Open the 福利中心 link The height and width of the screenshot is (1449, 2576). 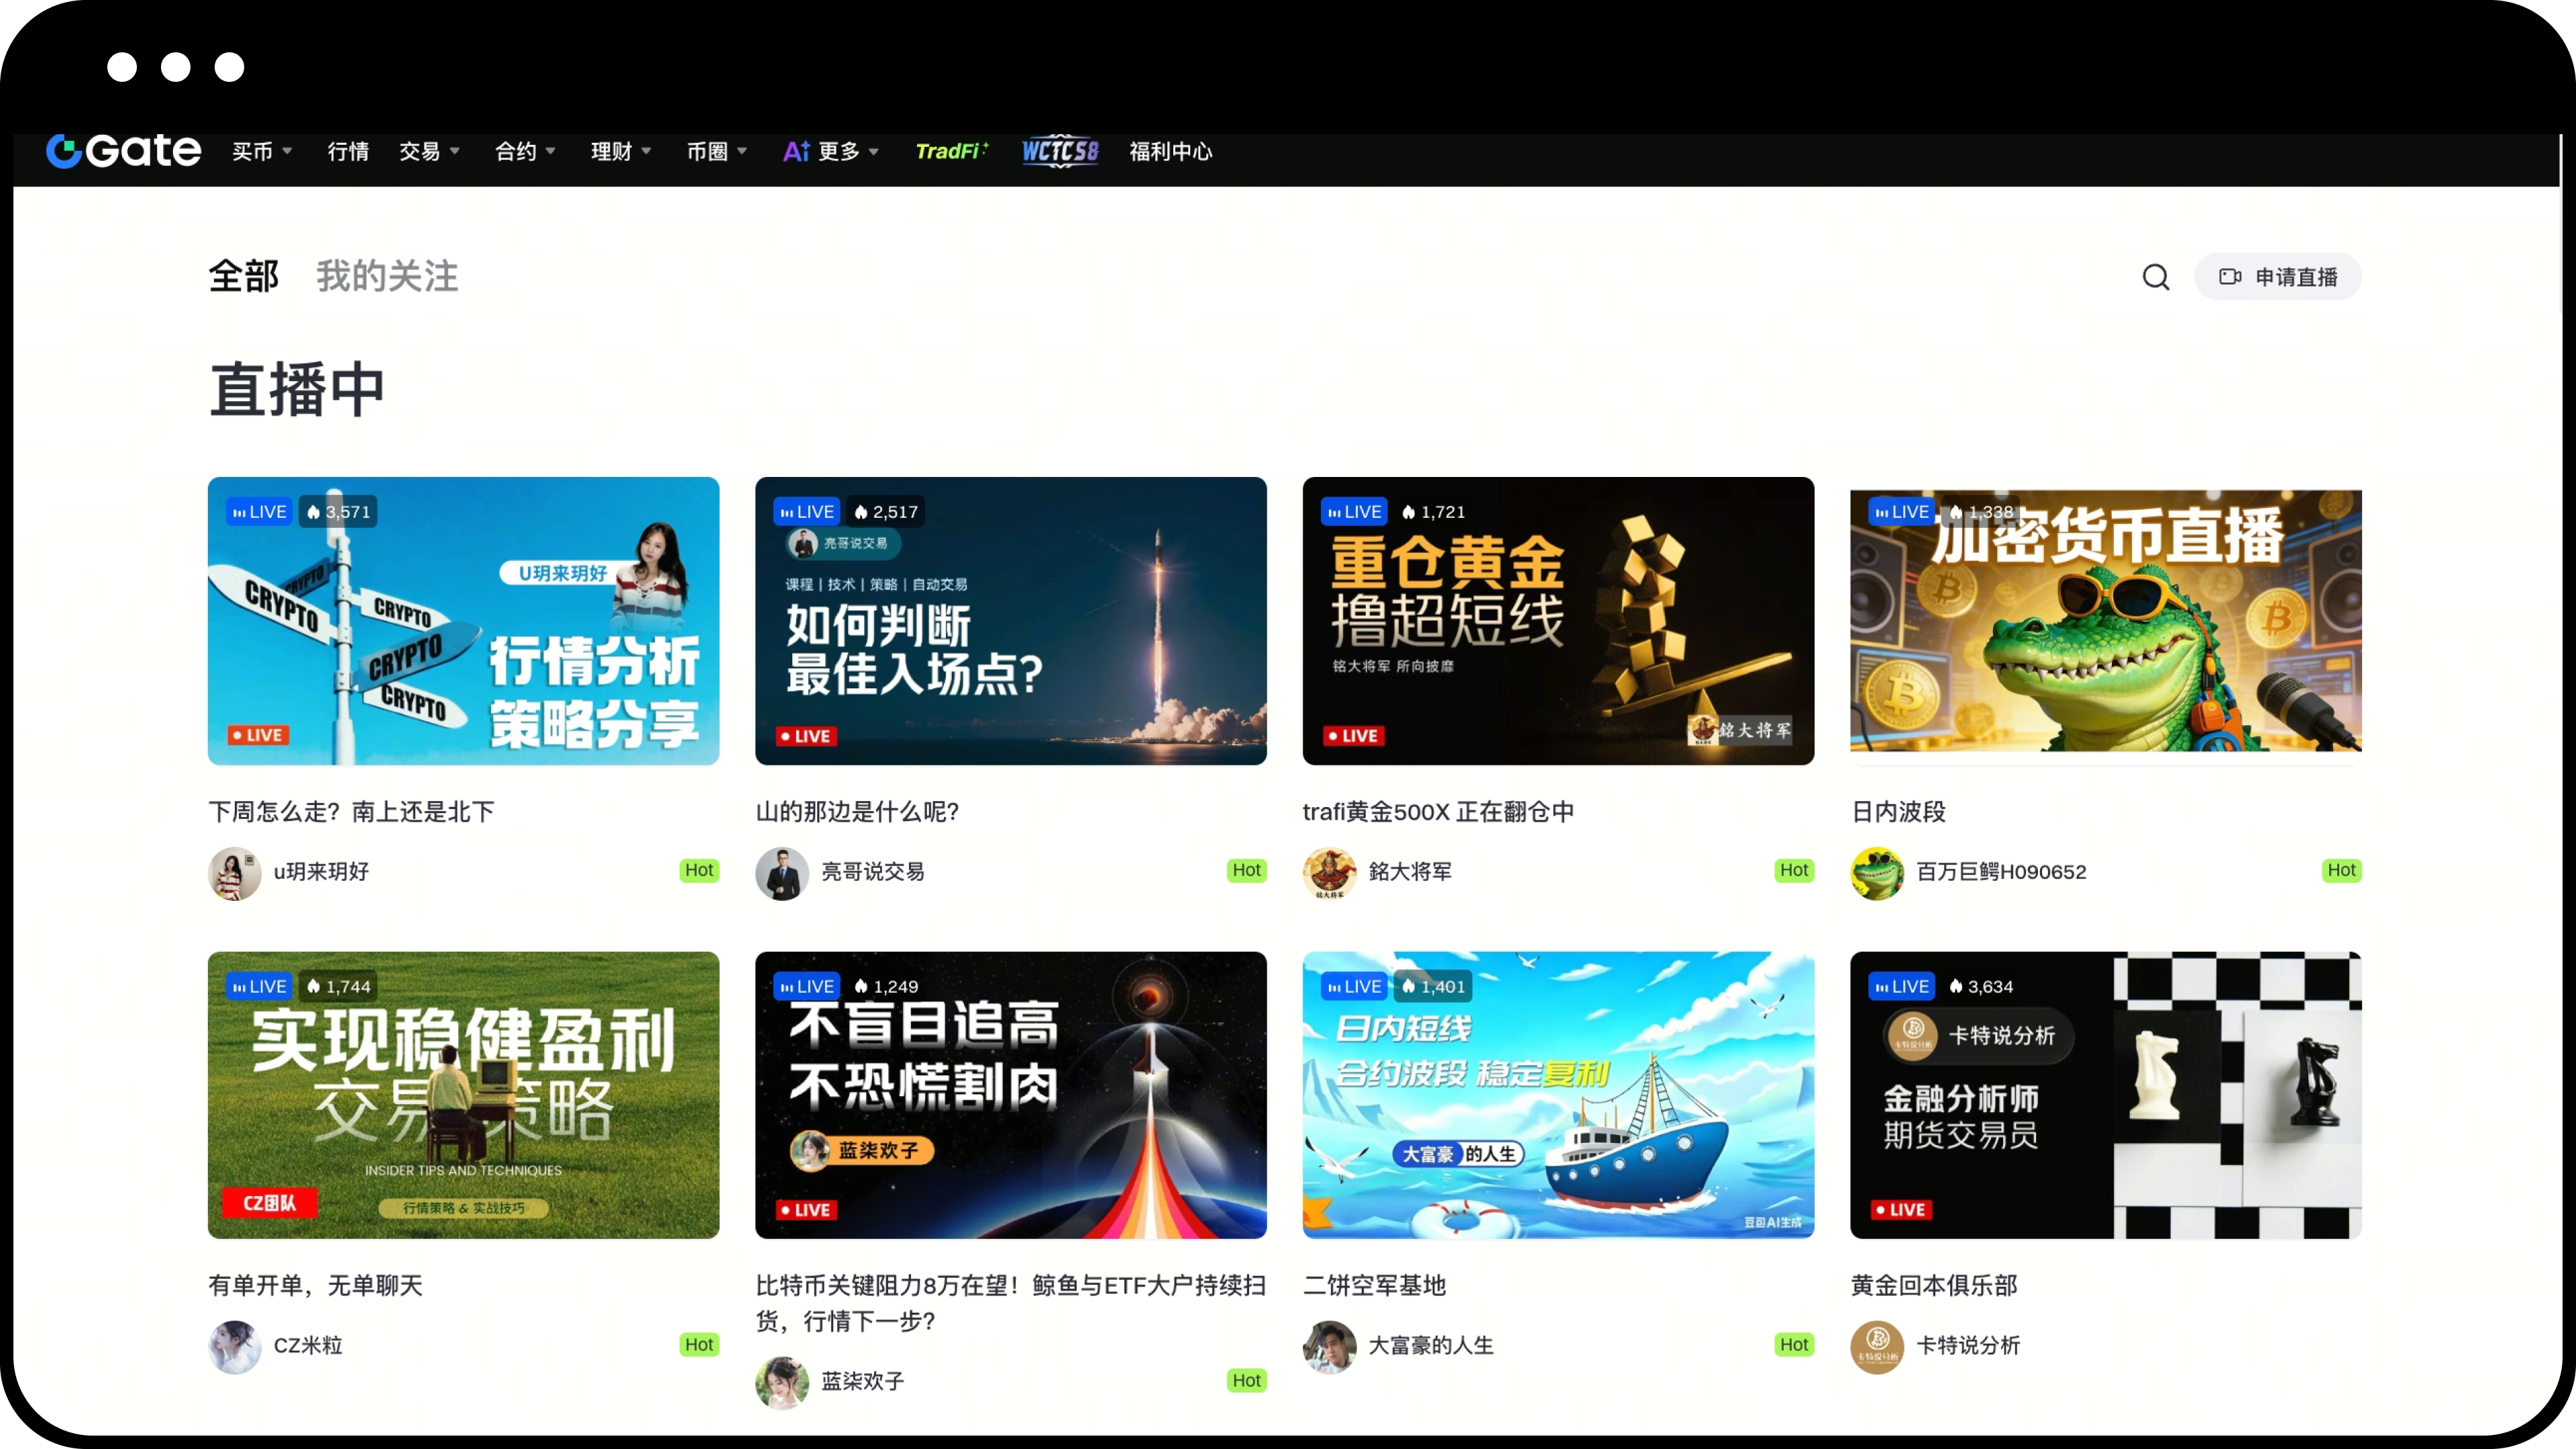coord(1170,151)
